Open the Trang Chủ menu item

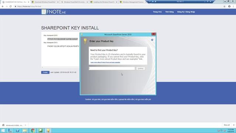(157, 12)
